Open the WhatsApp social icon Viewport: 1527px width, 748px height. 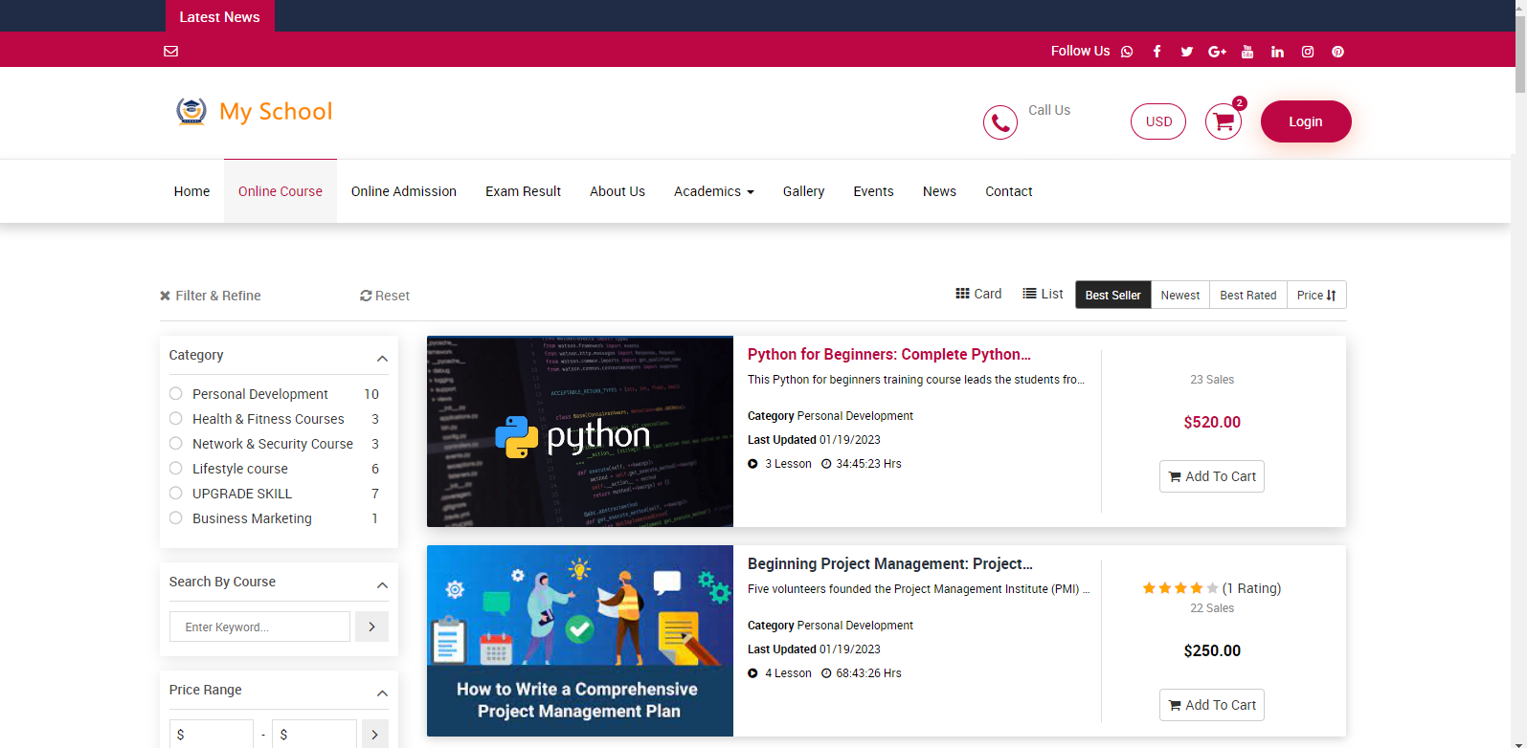(1127, 52)
